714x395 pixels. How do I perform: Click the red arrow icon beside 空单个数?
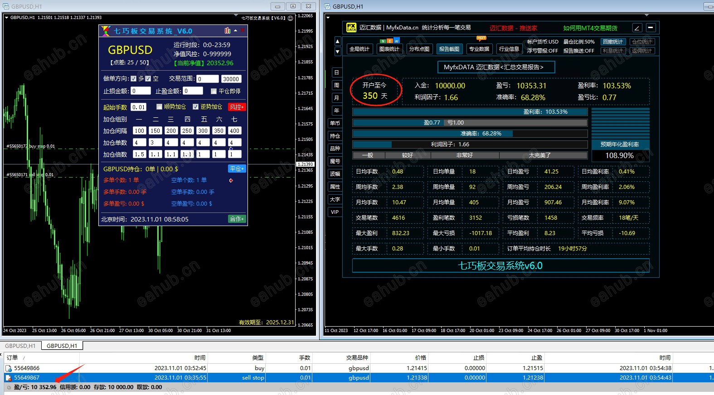[231, 180]
